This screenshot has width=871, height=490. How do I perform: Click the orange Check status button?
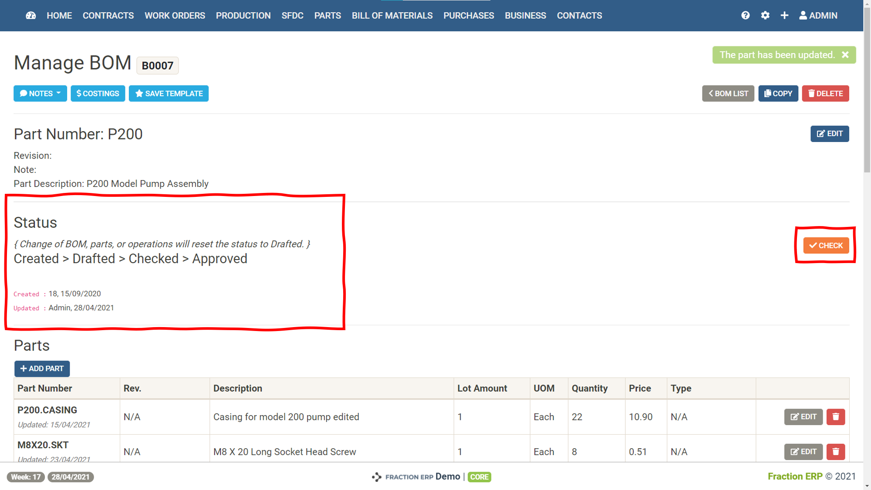[x=826, y=246]
